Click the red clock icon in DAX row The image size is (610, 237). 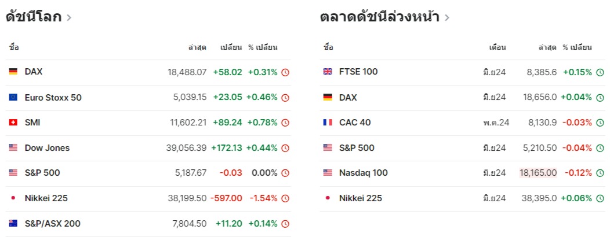point(285,72)
